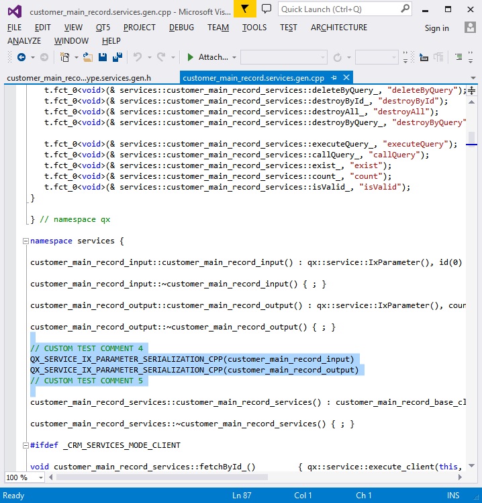Viewport: 482px width, 503px height.
Task: Click the New Project icon
Action: [x=65, y=57]
